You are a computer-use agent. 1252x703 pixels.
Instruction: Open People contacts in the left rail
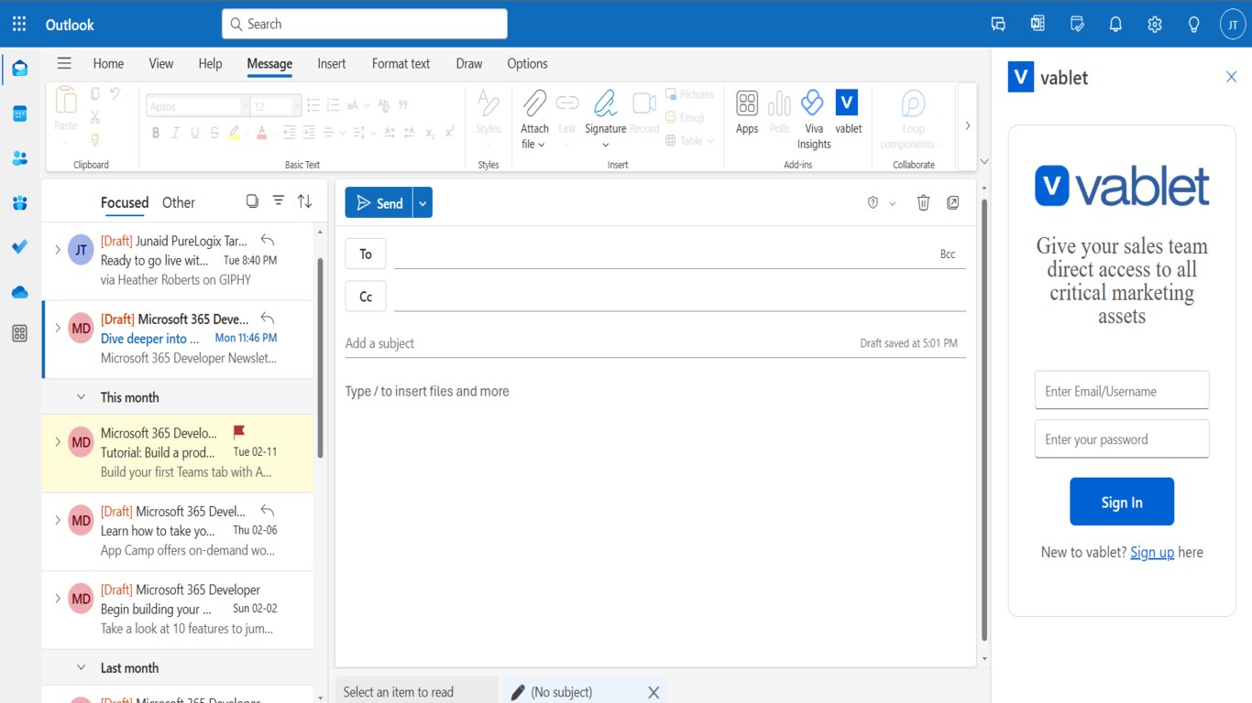(19, 158)
